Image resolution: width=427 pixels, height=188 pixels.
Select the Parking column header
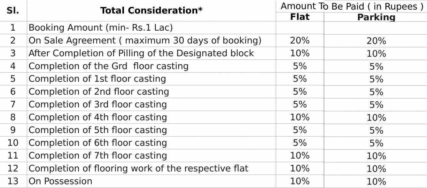click(x=376, y=17)
